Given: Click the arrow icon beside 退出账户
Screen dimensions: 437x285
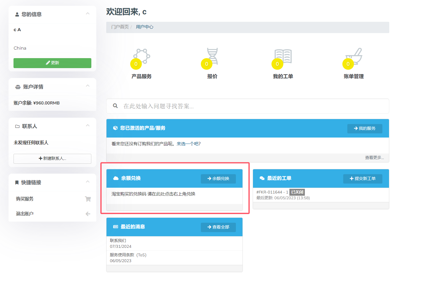Looking at the screenshot, I should [88, 214].
